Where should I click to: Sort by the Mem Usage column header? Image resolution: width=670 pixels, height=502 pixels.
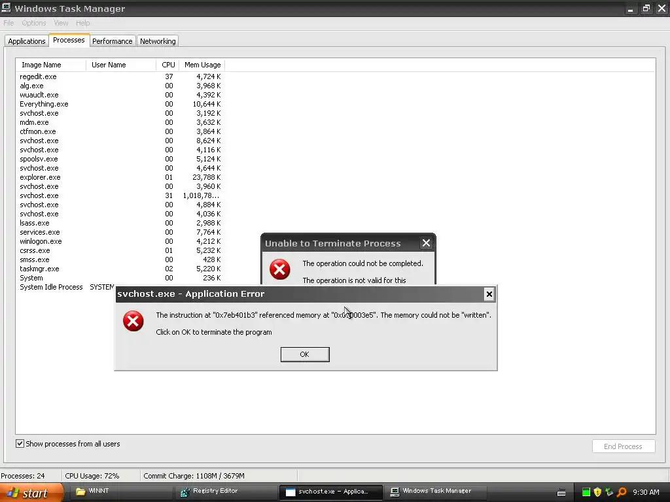click(202, 65)
